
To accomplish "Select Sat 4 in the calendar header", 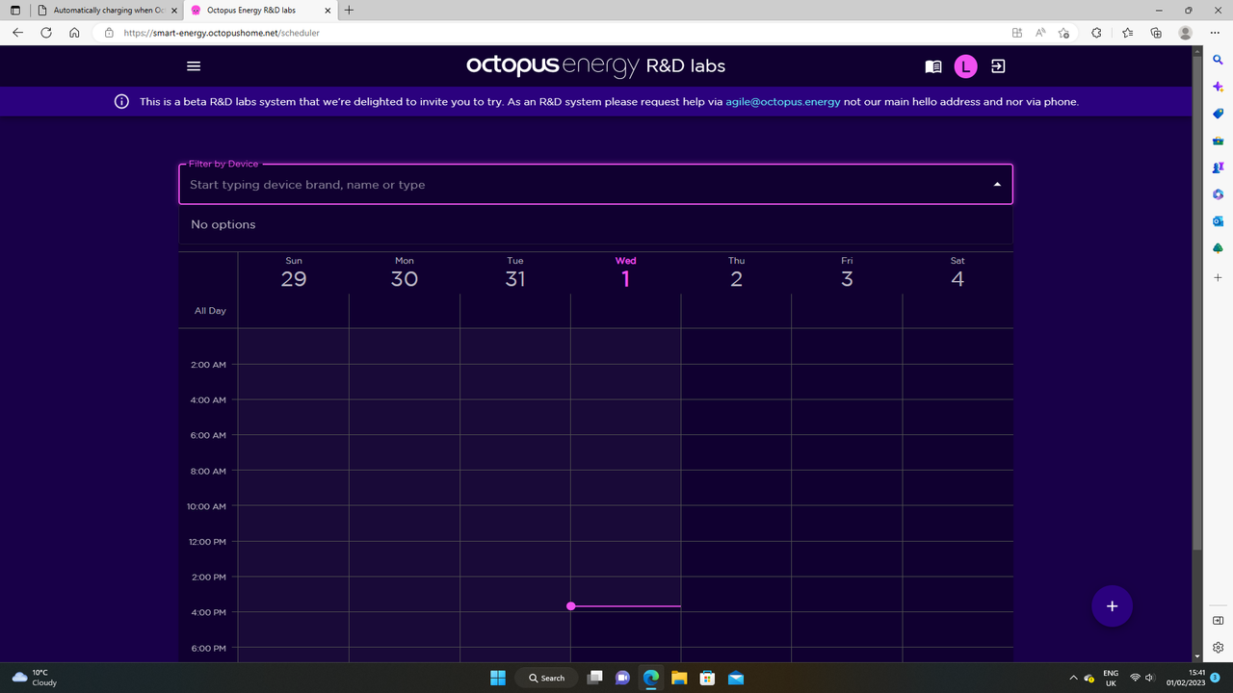I will 958,273.
